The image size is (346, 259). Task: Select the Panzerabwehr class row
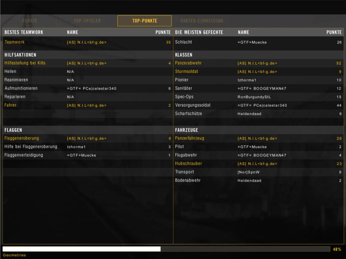pyautogui.click(x=258, y=63)
